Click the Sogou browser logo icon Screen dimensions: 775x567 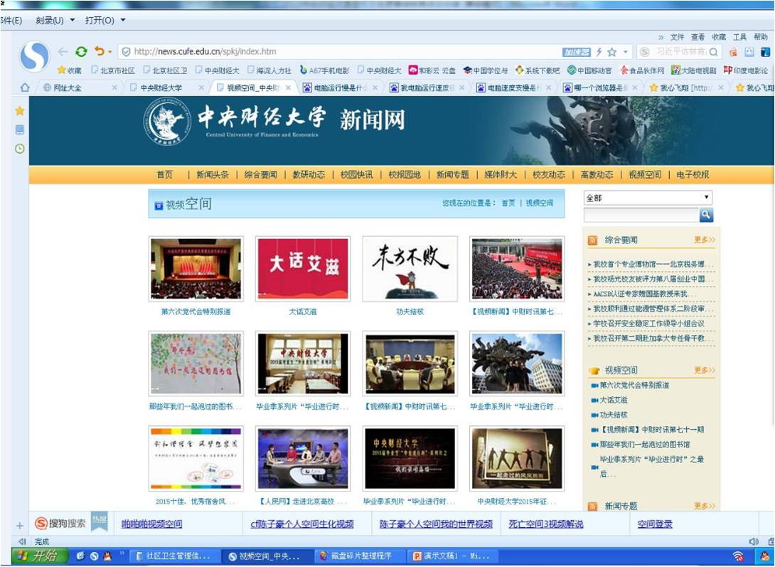tap(35, 56)
